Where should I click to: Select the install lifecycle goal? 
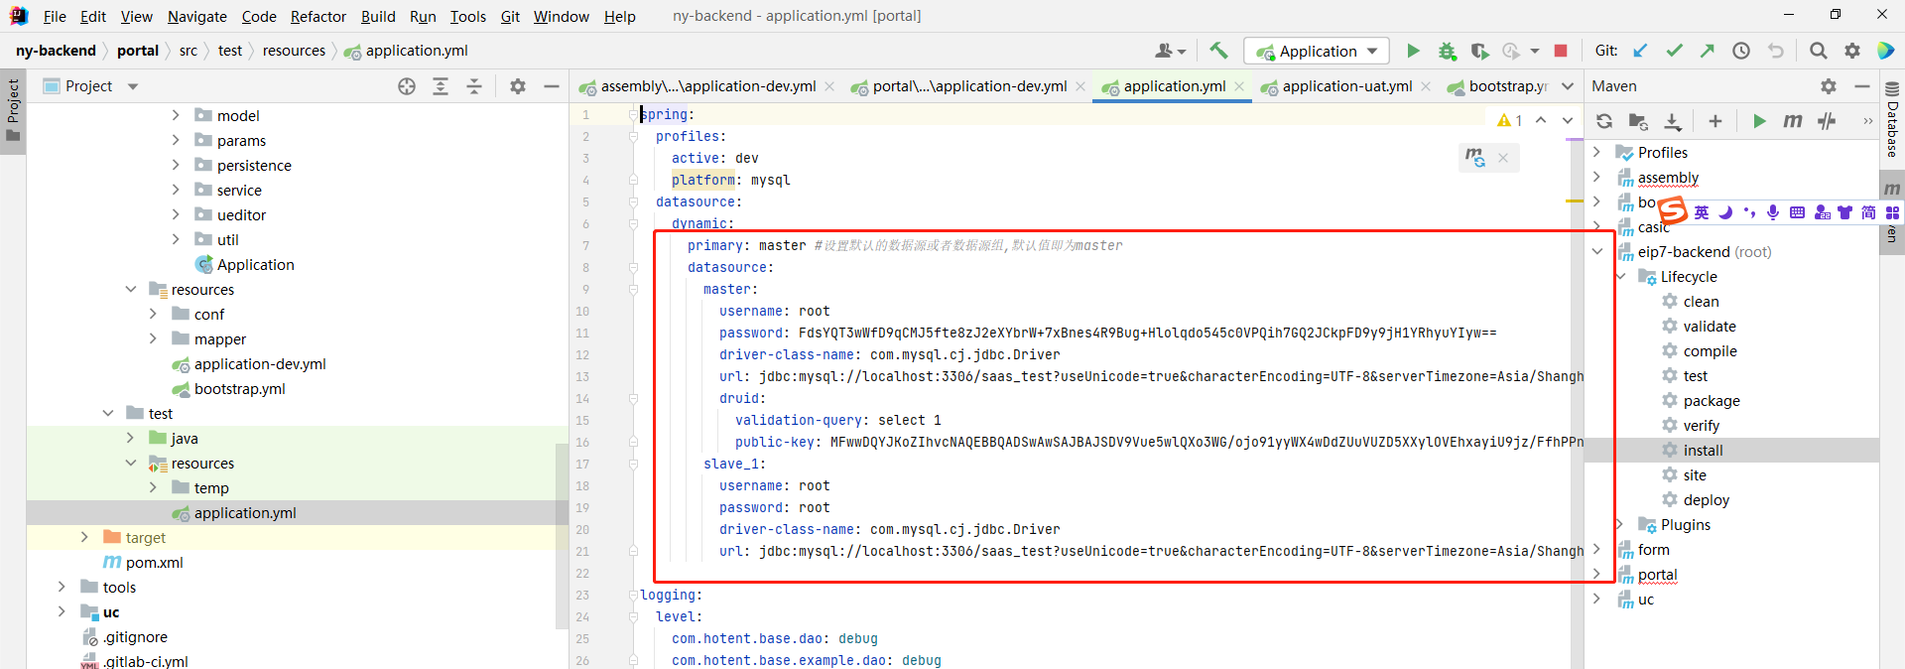click(1703, 450)
